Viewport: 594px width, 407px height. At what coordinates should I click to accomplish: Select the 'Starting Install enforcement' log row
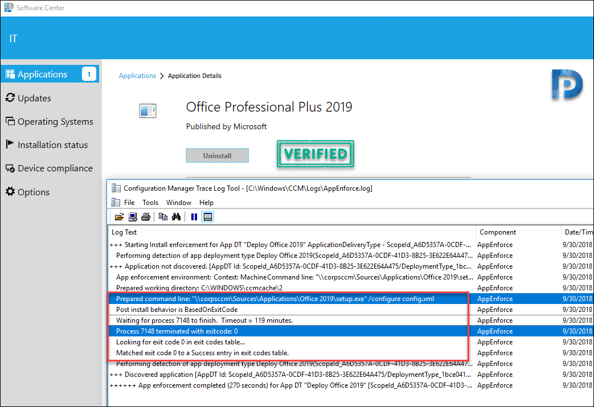(x=351, y=245)
